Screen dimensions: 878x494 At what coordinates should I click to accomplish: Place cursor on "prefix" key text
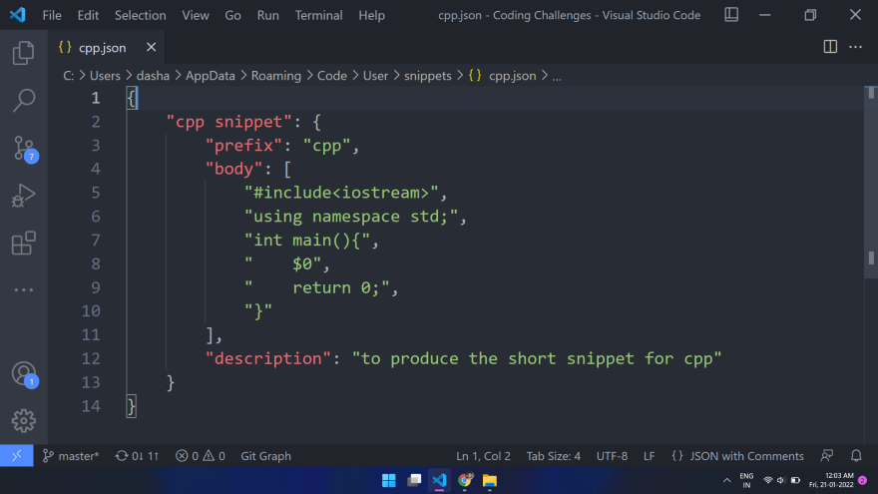tap(243, 146)
